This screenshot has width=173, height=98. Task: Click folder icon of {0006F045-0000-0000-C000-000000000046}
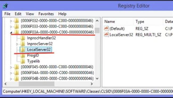pos(17,67)
